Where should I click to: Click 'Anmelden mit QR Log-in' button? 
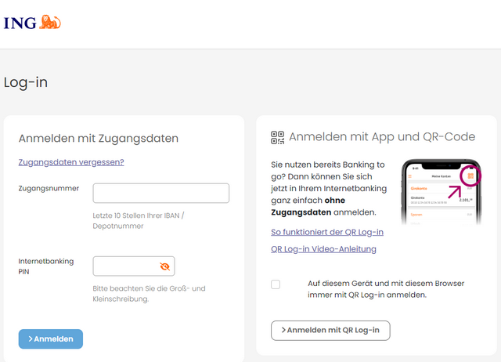330,331
